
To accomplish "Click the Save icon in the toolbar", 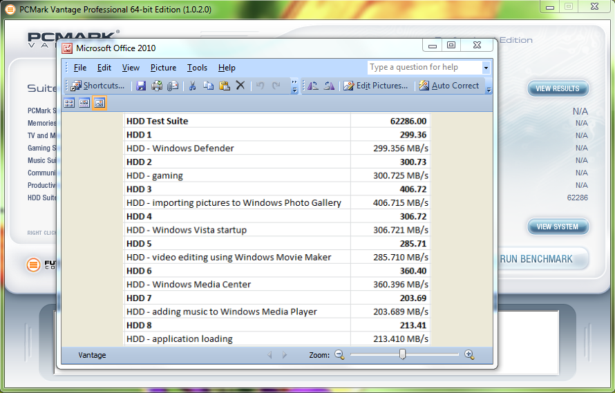I will pyautogui.click(x=141, y=86).
